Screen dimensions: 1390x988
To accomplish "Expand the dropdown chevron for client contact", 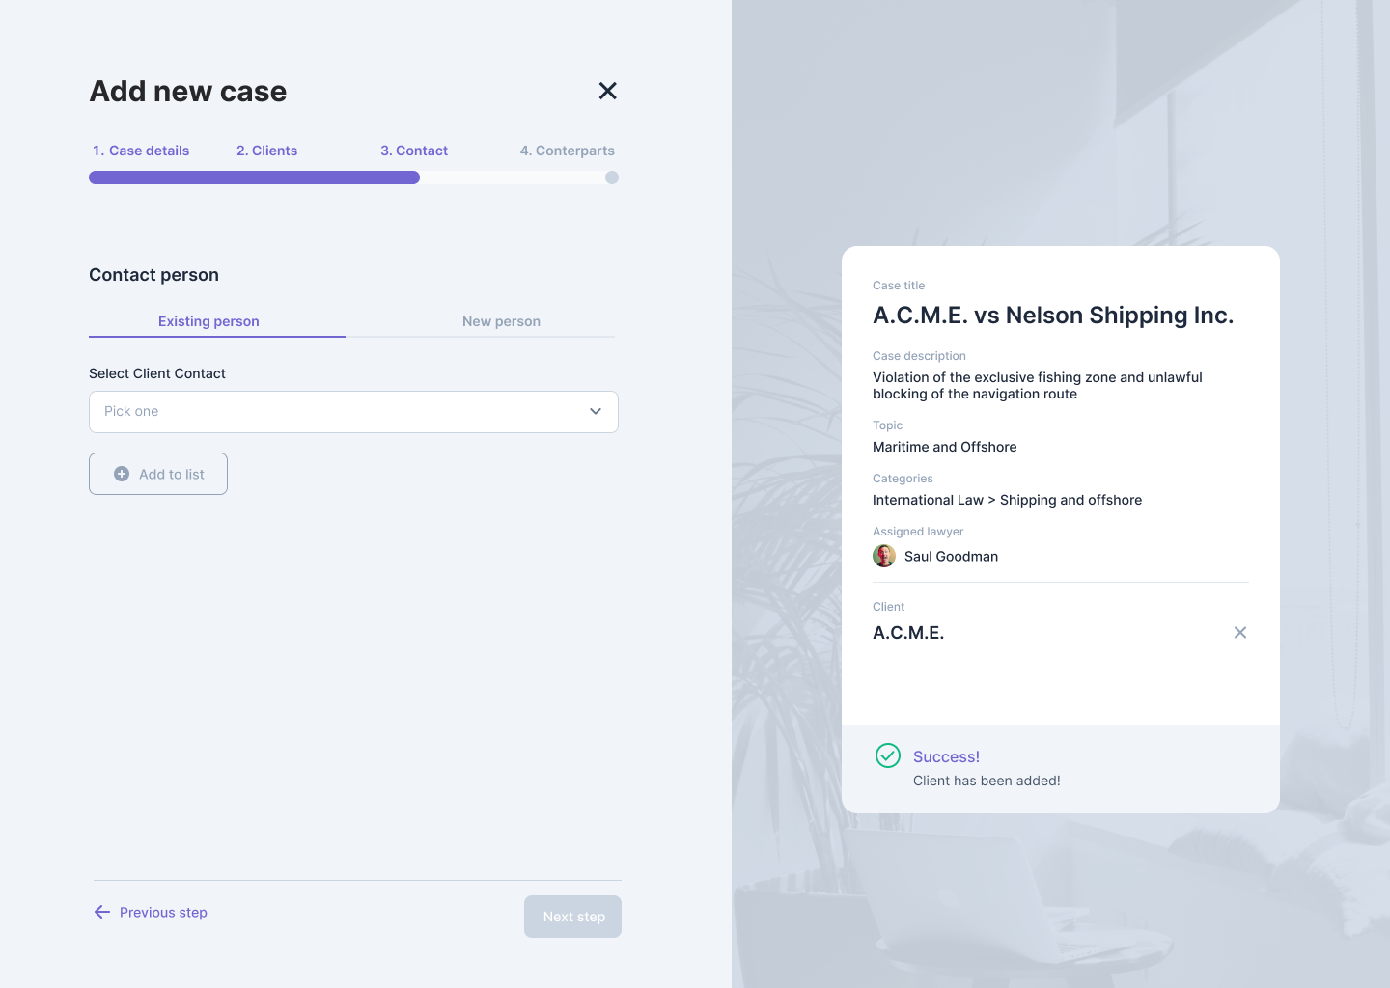I will [x=596, y=411].
